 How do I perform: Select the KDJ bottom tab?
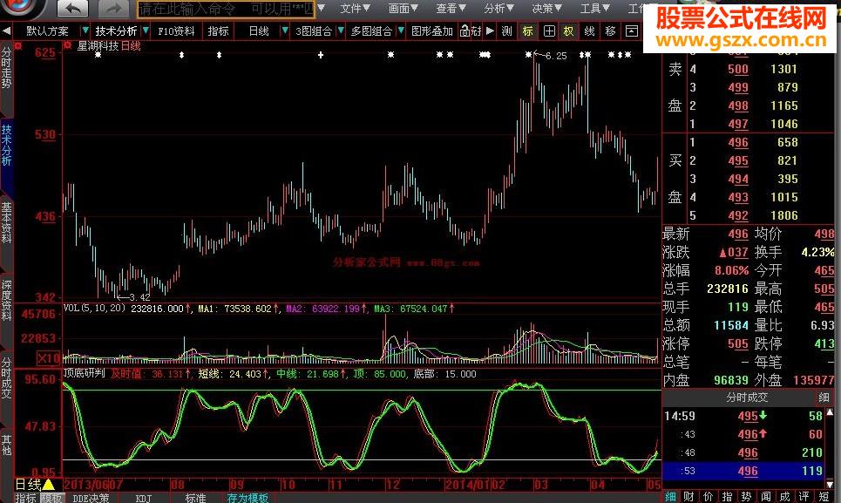143,498
